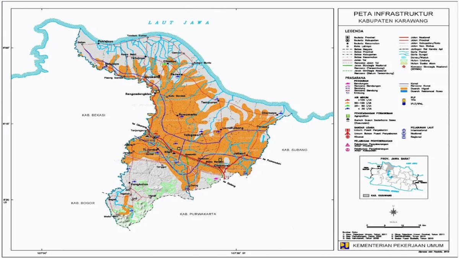Select the Bendungan dam symbol in legend
The width and height of the screenshot is (459, 258).
[347, 83]
